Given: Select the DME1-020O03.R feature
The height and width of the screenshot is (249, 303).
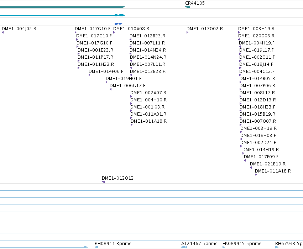Looking at the screenshot, I should pyautogui.click(x=256, y=36).
